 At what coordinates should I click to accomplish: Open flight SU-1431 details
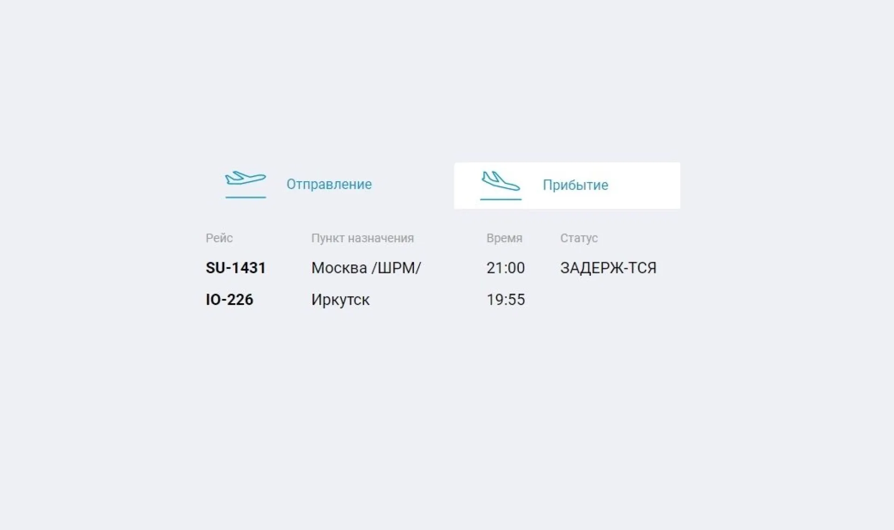click(236, 268)
